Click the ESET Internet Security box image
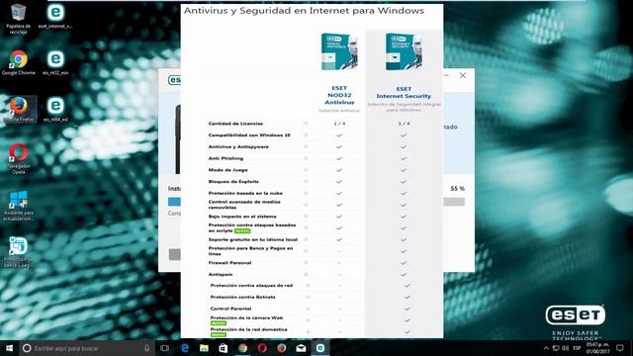 [x=404, y=51]
